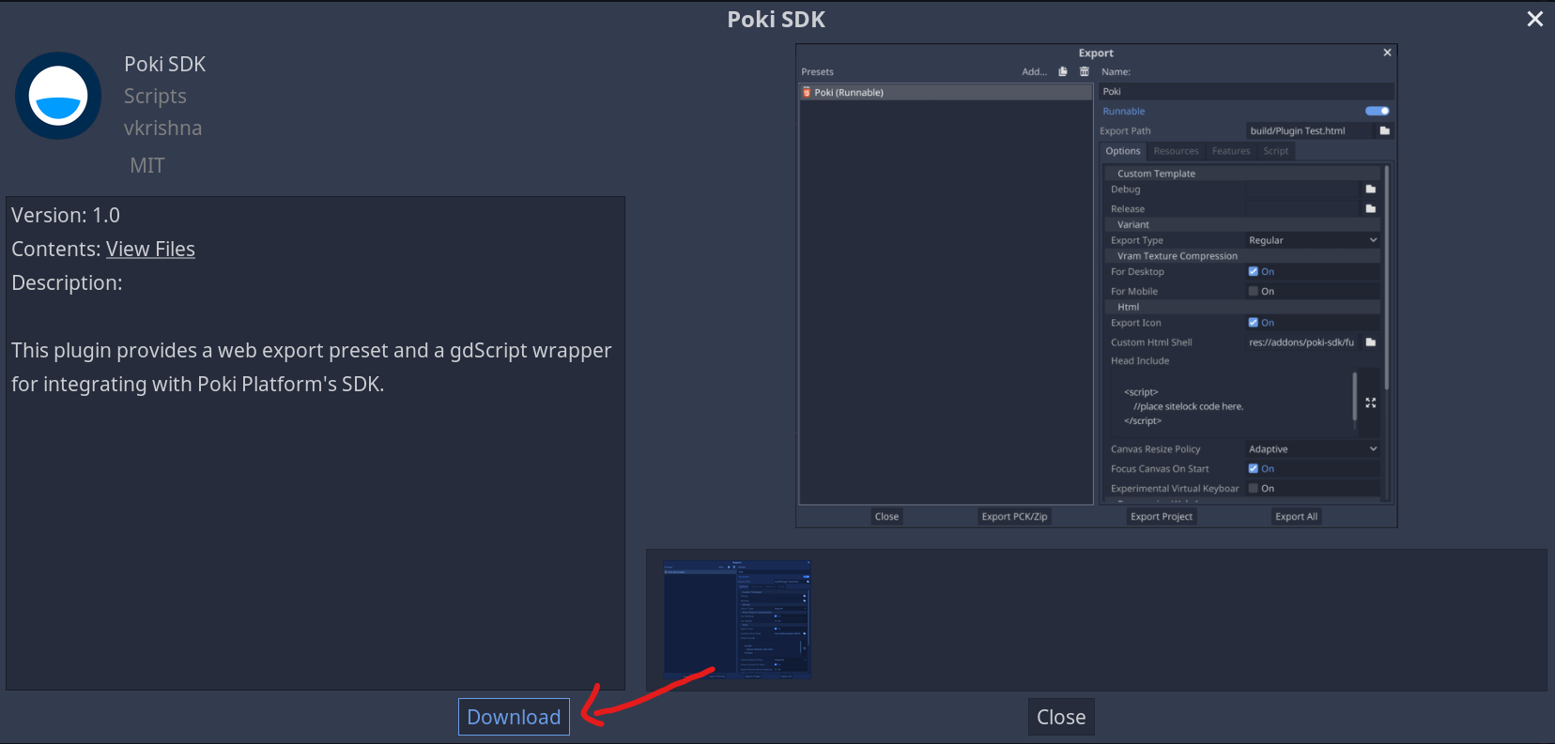Click Head Include expand editor icon
This screenshot has width=1555, height=744.
pyautogui.click(x=1370, y=402)
